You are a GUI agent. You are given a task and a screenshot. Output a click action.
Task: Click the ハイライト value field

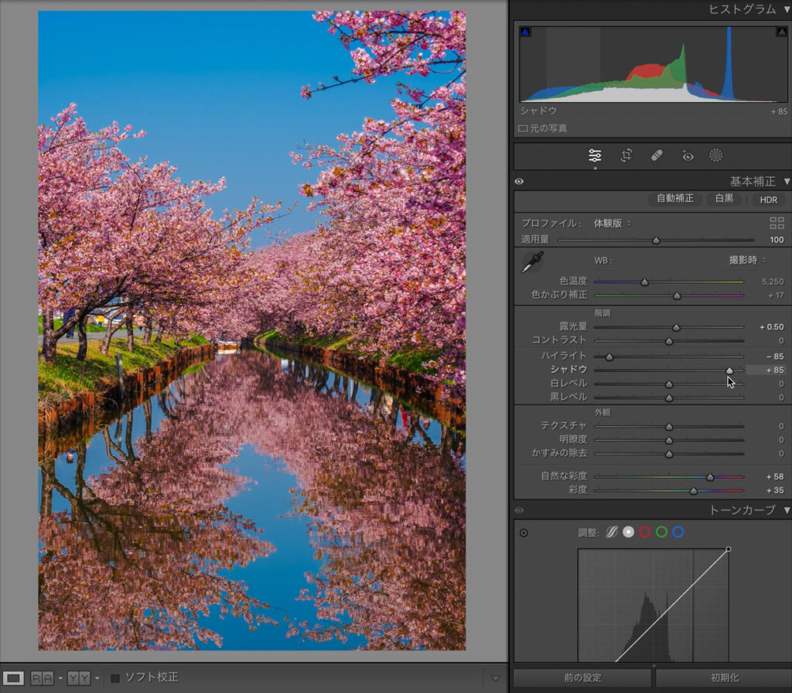pos(773,357)
